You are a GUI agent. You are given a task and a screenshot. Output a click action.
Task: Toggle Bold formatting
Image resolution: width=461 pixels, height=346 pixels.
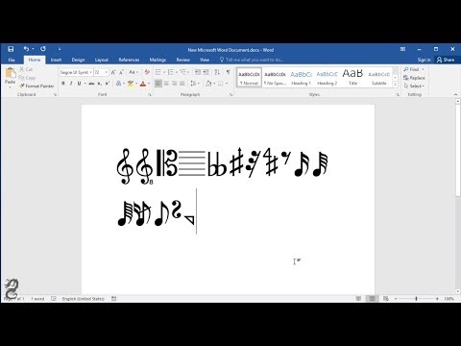click(63, 84)
